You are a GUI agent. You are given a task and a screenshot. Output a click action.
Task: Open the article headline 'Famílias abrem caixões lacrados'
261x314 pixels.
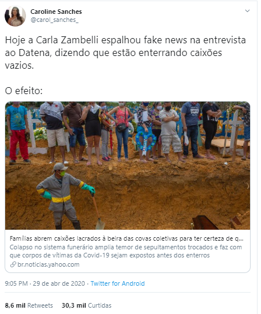click(x=126, y=238)
